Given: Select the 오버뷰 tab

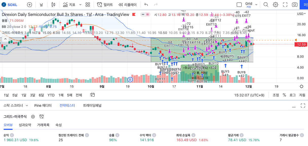Looking at the screenshot, I should pyautogui.click(x=8, y=125).
